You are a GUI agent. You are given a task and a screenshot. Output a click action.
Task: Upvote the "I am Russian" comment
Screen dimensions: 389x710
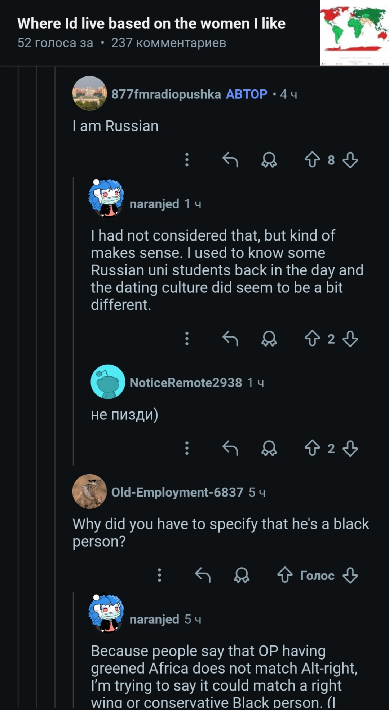[x=312, y=160]
